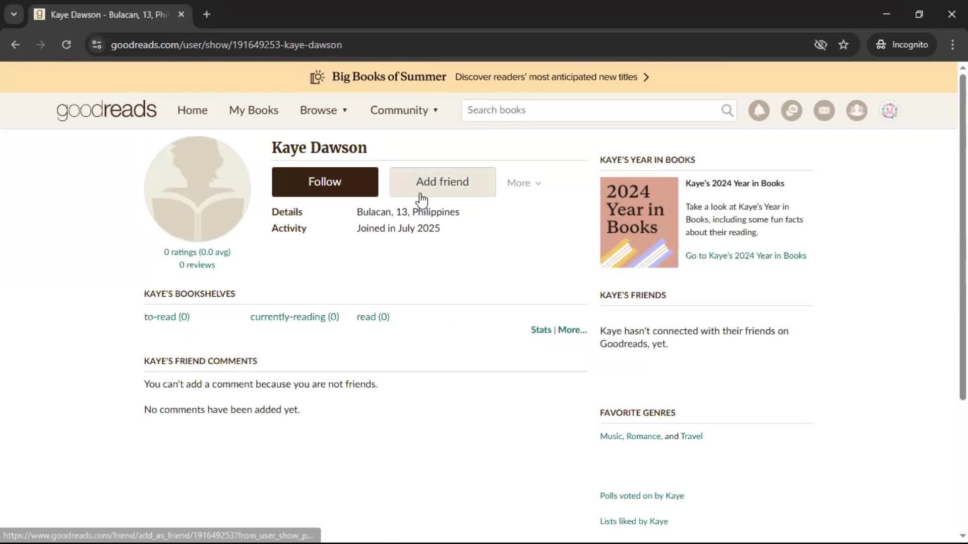Restore down the browser window
Viewport: 968px width, 544px height.
tap(919, 14)
